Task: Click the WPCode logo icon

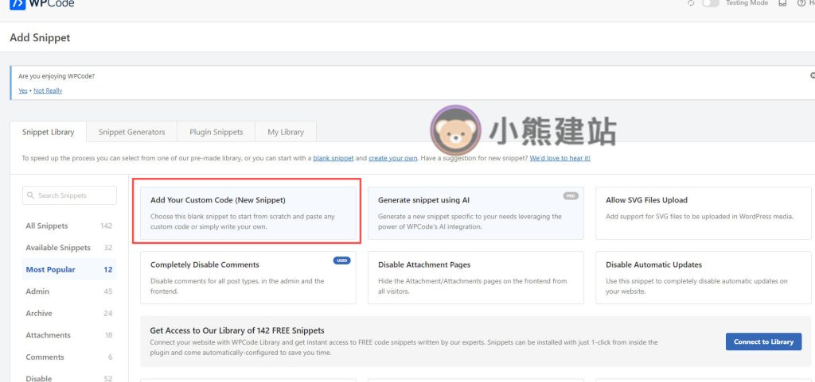Action: tap(16, 4)
